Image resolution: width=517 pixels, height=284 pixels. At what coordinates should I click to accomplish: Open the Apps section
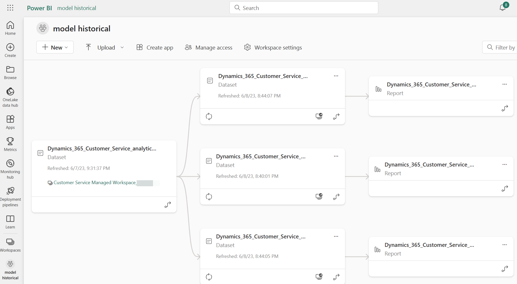pos(10,122)
